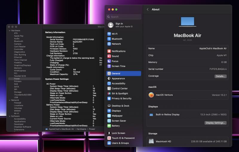
Task: Open Users & Groups icon
Action: pyautogui.click(x=109, y=143)
